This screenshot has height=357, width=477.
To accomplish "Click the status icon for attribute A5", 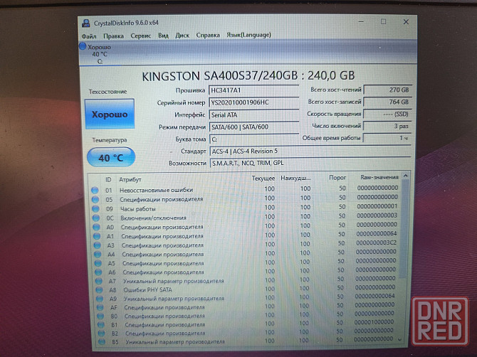I will point(98,263).
